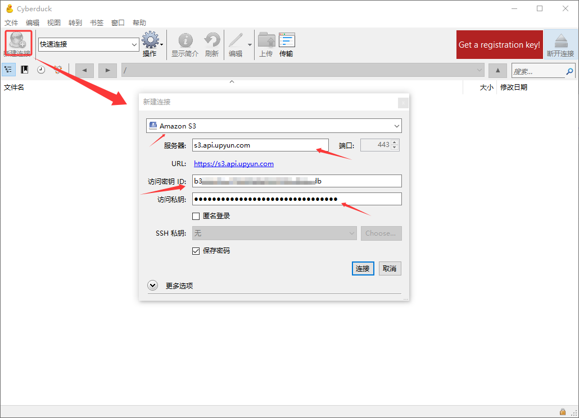Expand the More Options section
The height and width of the screenshot is (418, 579).
coord(152,285)
